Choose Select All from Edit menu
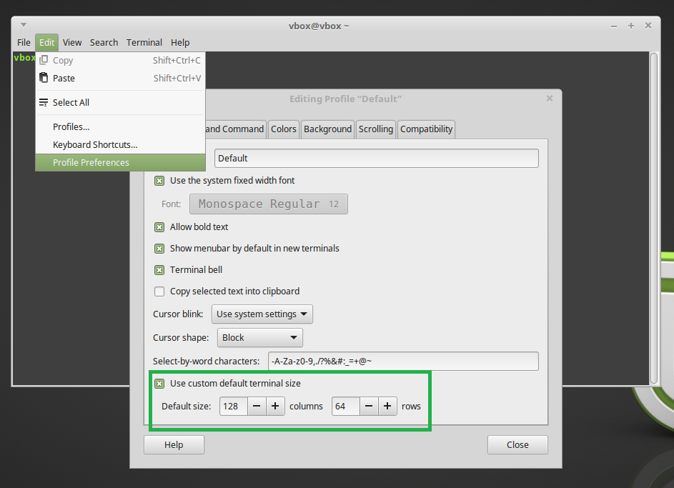The height and width of the screenshot is (488, 674). (120, 102)
